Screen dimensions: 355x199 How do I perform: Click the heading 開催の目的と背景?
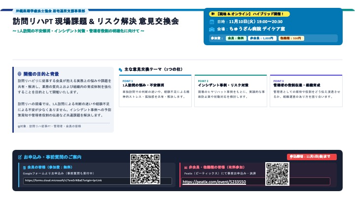[41, 74]
